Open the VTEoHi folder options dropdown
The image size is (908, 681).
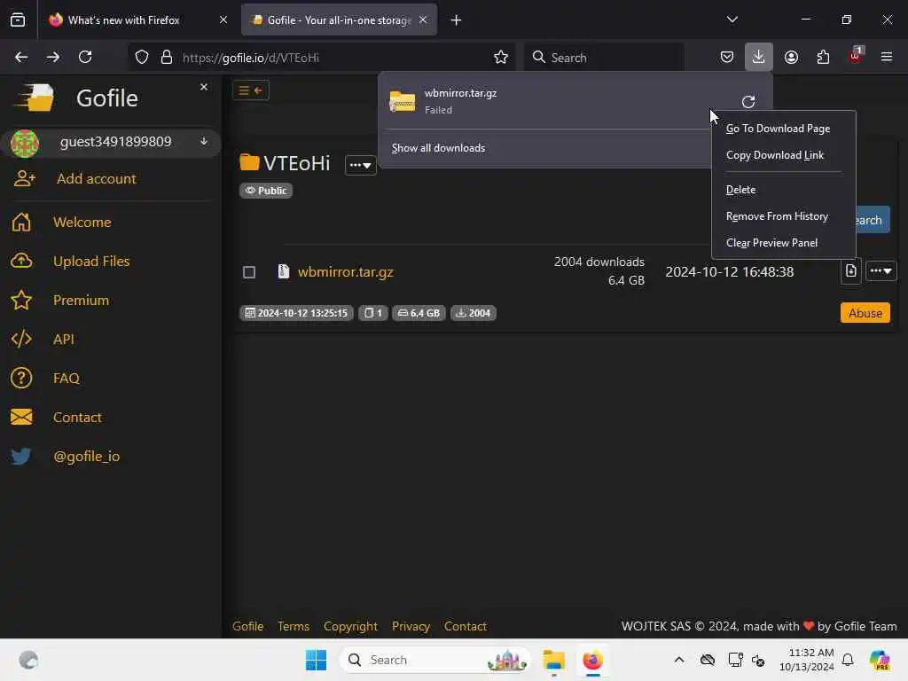click(x=361, y=166)
